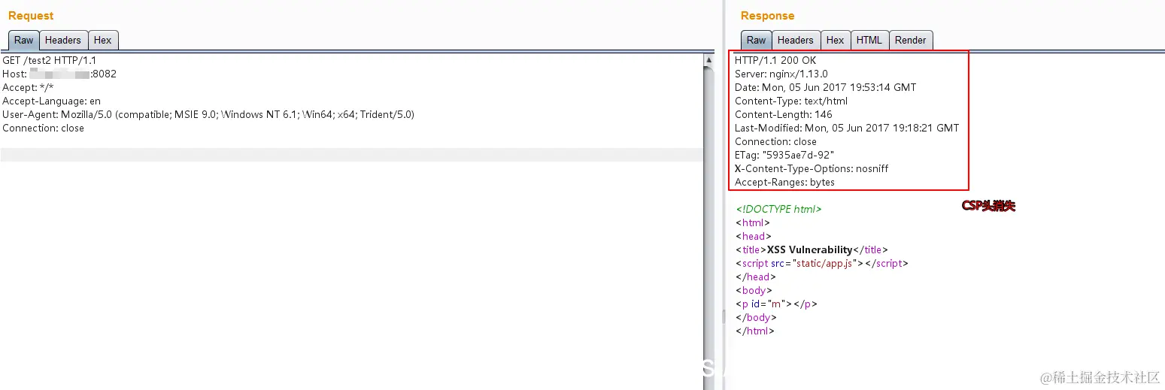The image size is (1165, 390).
Task: Click the X-Content-Type-Options: nosniff header
Action: [812, 168]
